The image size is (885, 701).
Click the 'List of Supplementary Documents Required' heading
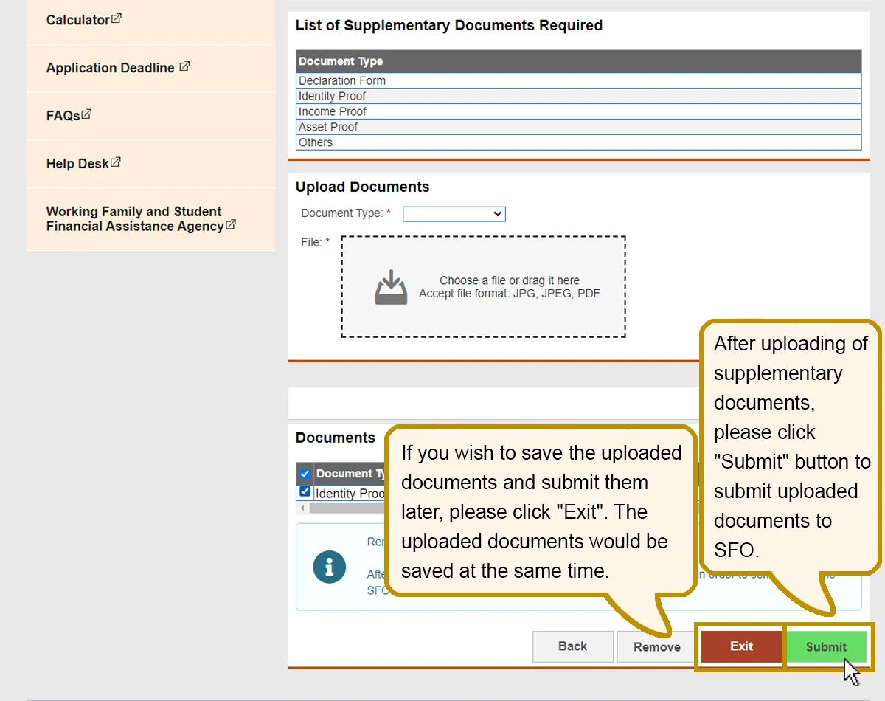(449, 26)
